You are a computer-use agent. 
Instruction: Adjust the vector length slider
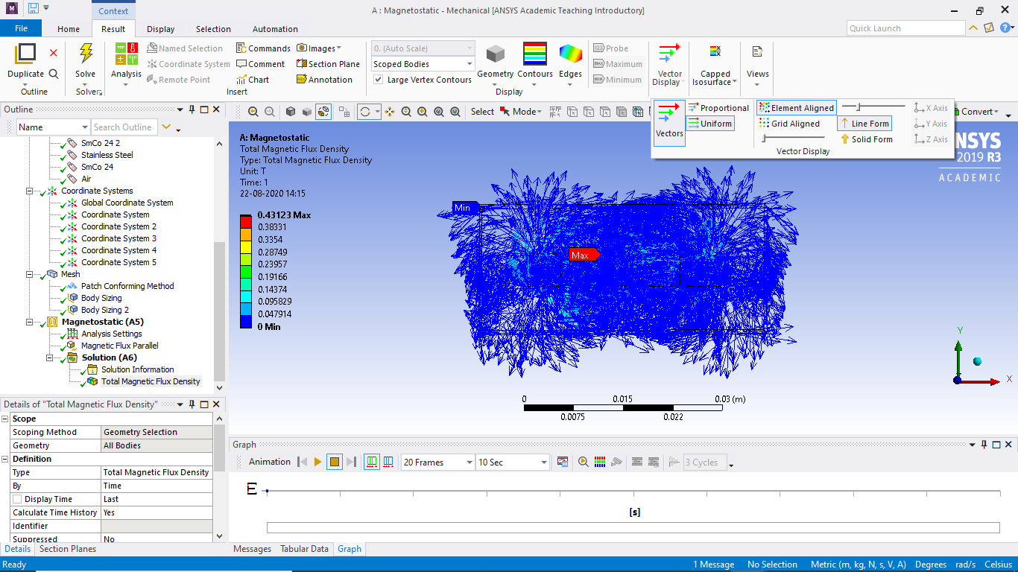pyautogui.click(x=873, y=107)
